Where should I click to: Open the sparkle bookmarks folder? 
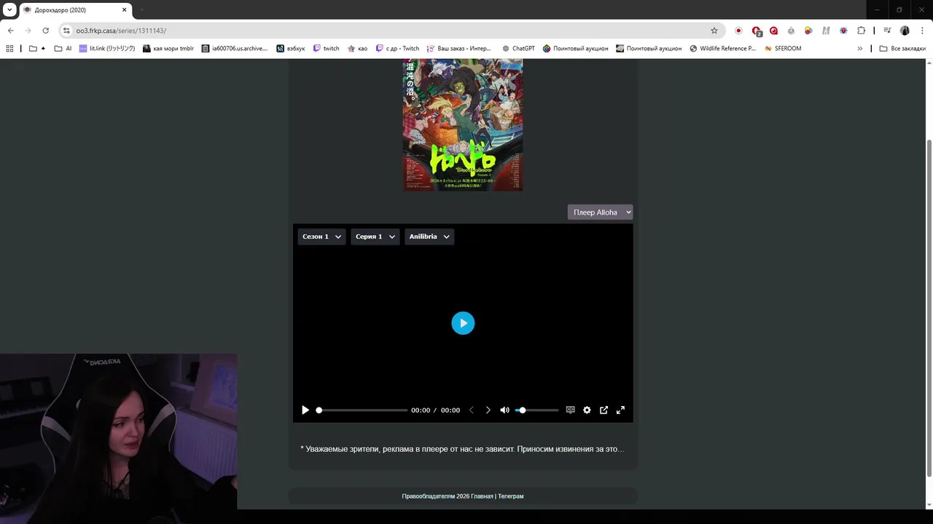37,49
